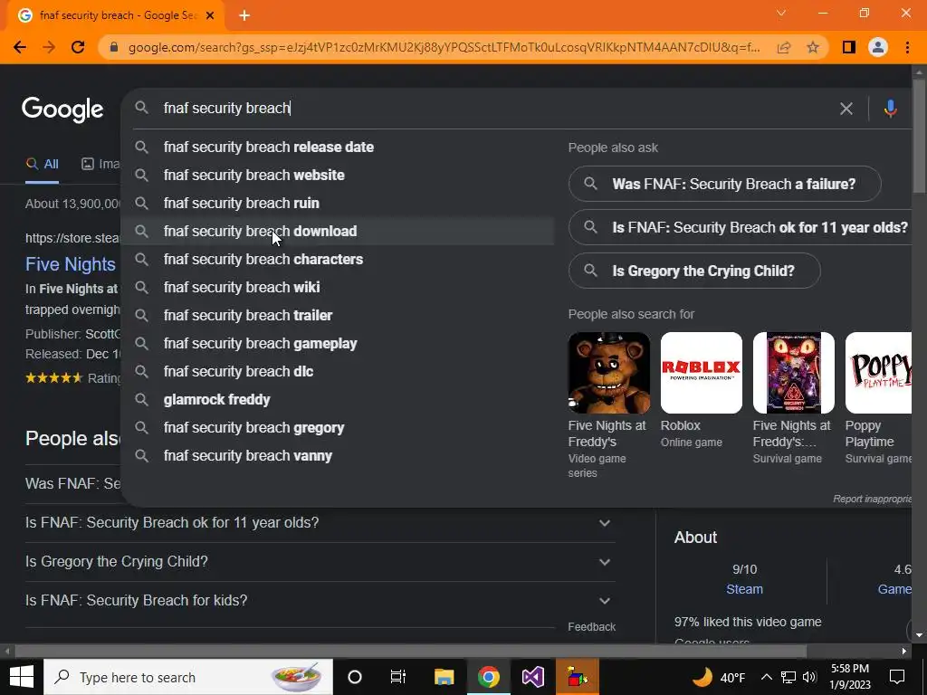The width and height of the screenshot is (927, 695).
Task: Open the Five Nights result title link
Action: coord(71,264)
